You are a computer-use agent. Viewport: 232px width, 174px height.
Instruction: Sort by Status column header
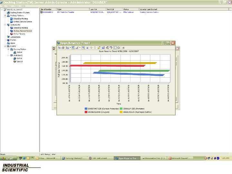point(131,9)
